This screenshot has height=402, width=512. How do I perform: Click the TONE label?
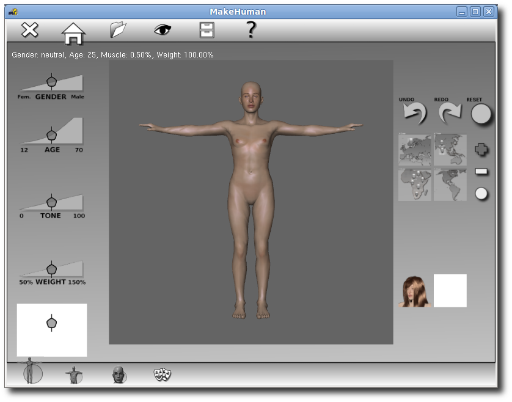(51, 216)
